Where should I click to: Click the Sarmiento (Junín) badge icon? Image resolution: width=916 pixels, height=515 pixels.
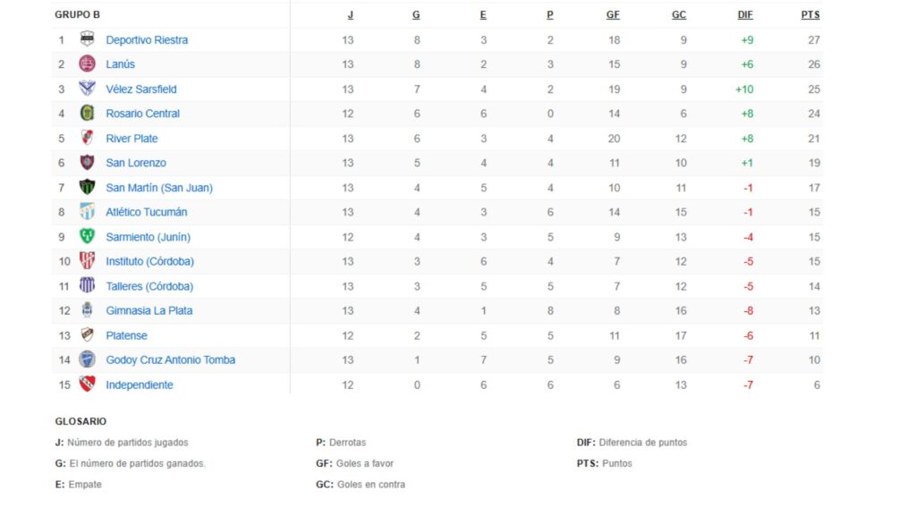coord(87,237)
